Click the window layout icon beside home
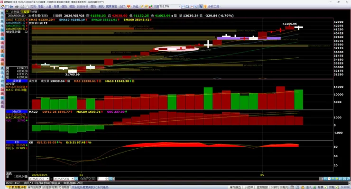Viewport: 351px width, 189px height. [x=7, y=7]
